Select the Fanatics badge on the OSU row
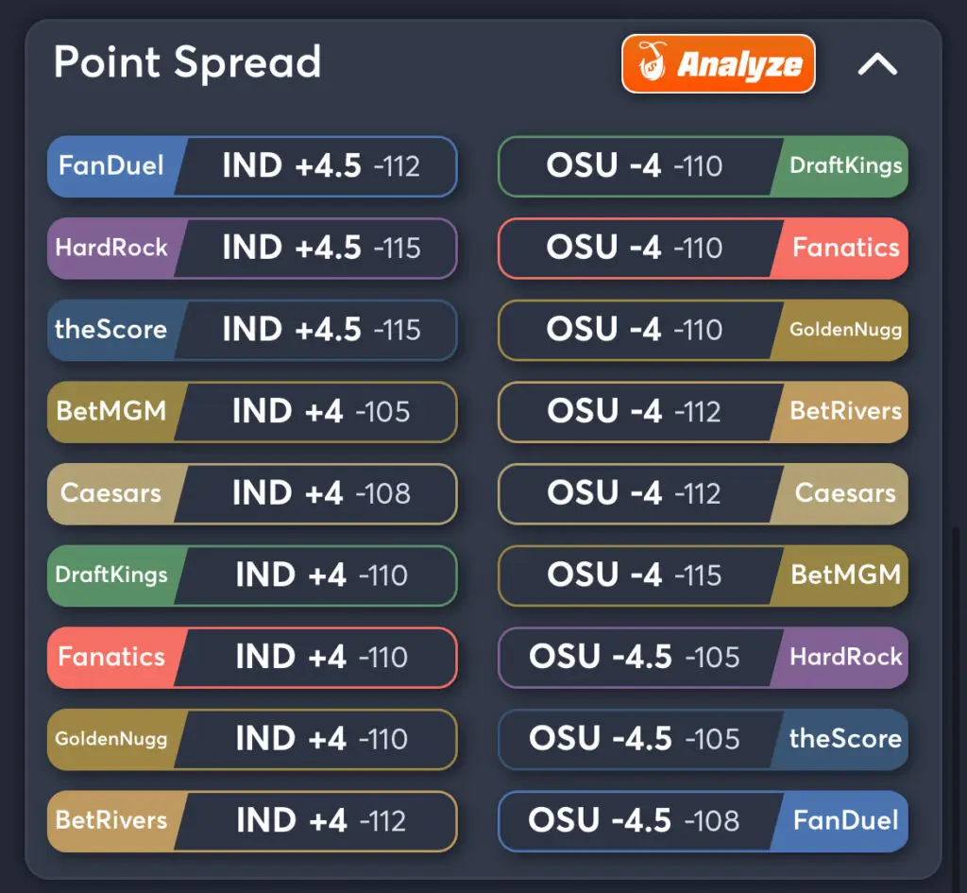 click(846, 249)
